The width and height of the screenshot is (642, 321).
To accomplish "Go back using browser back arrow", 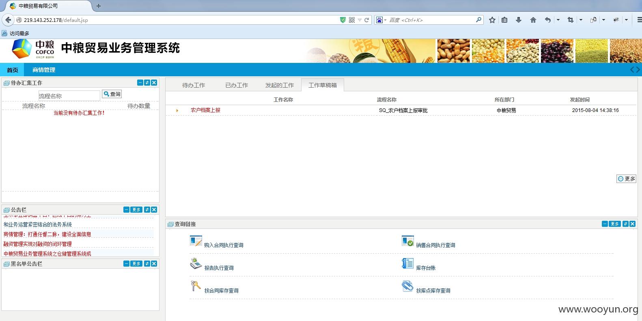I will click(x=8, y=20).
